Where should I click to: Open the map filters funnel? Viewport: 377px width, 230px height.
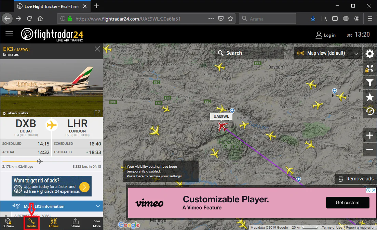369,83
